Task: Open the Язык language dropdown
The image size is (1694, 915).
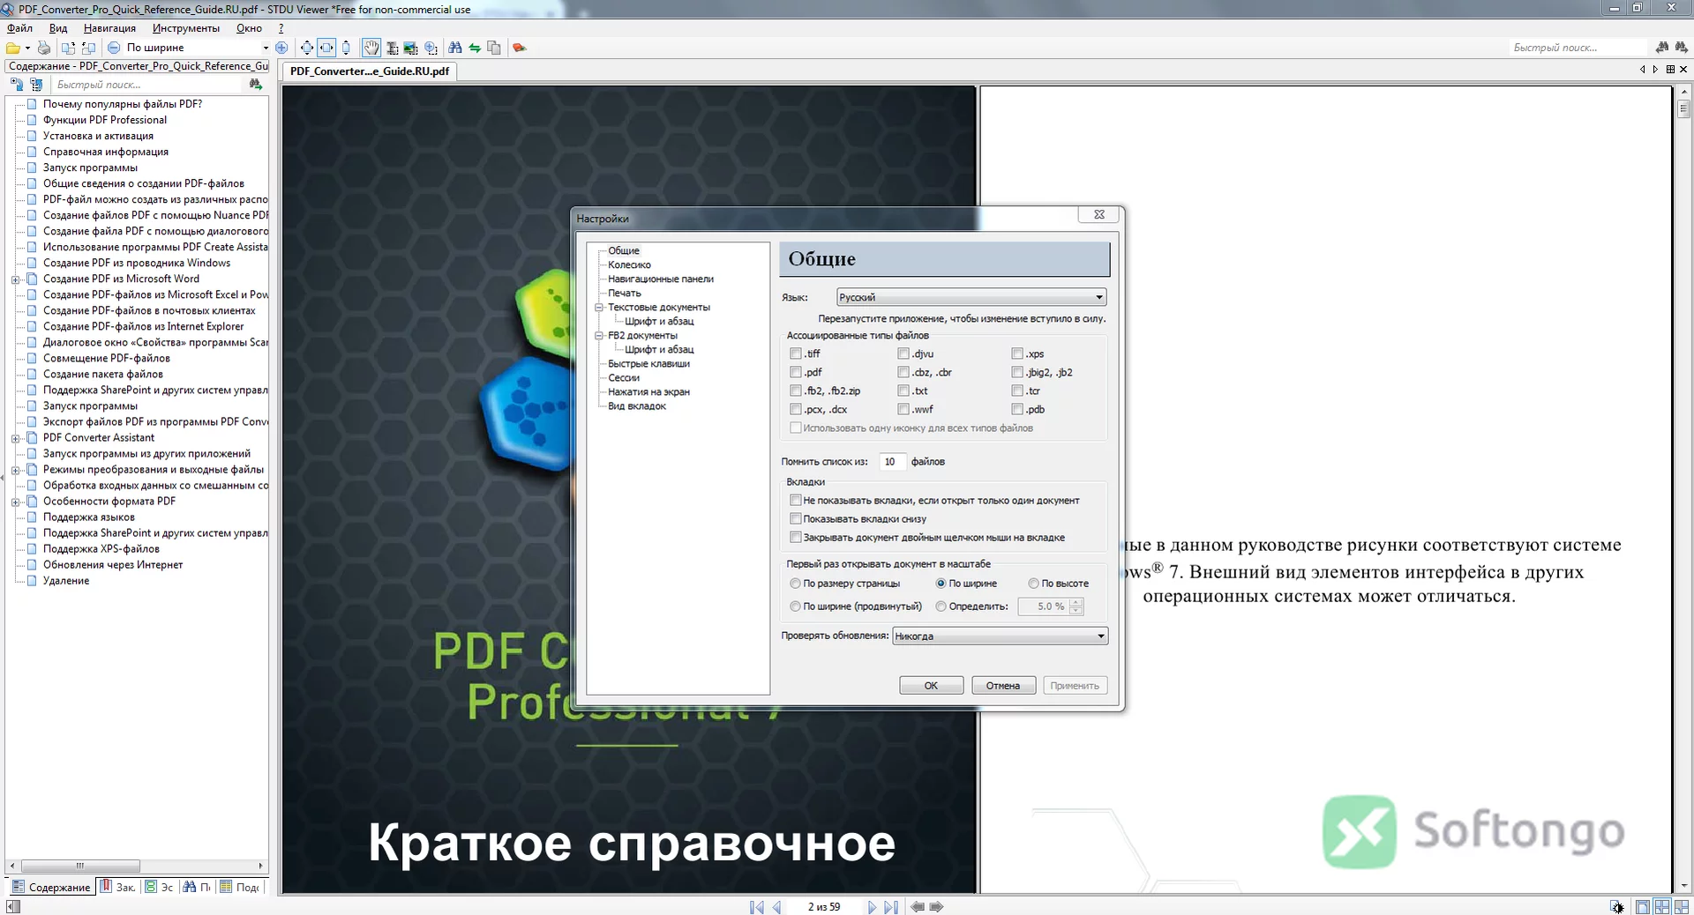Action: pyautogui.click(x=971, y=297)
